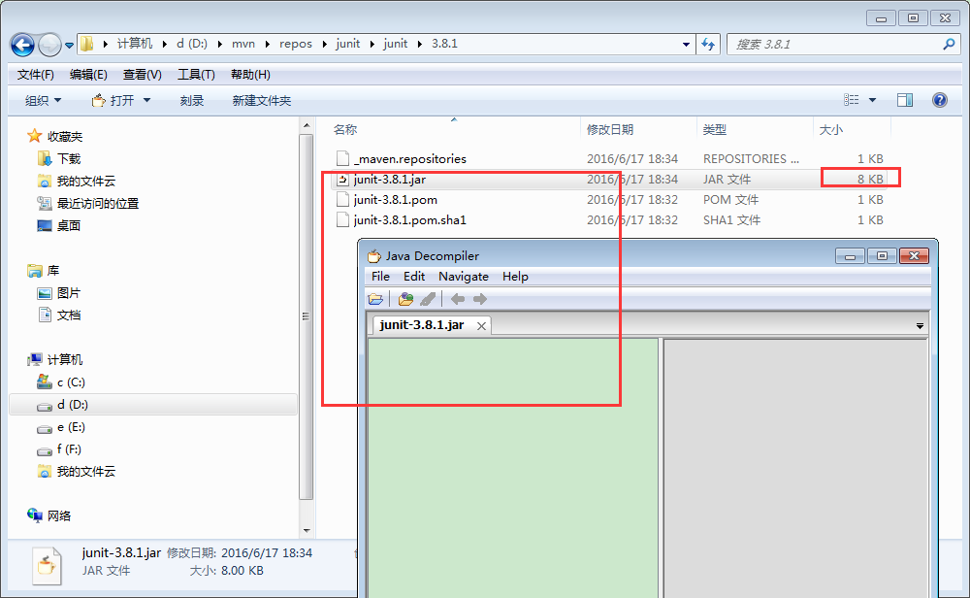Click the mvn segment in address bar
Image resolution: width=970 pixels, height=598 pixels.
tap(243, 44)
